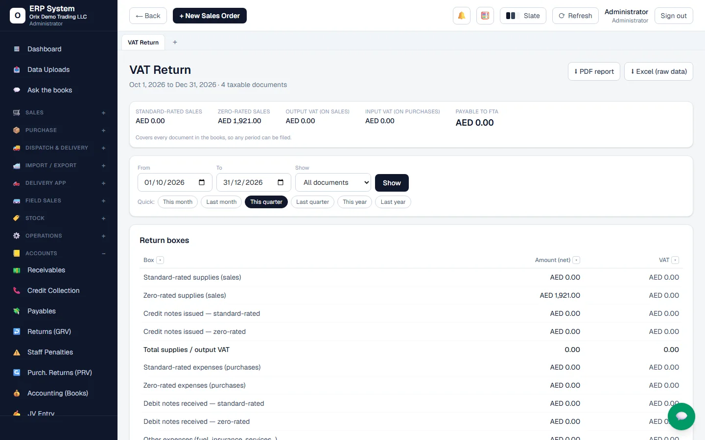
Task: Click the Purchase section box icon
Action: 17,130
